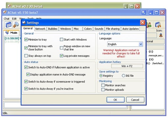Switch to the Colors tab
The width and height of the screenshot is (168, 118).
point(88,29)
